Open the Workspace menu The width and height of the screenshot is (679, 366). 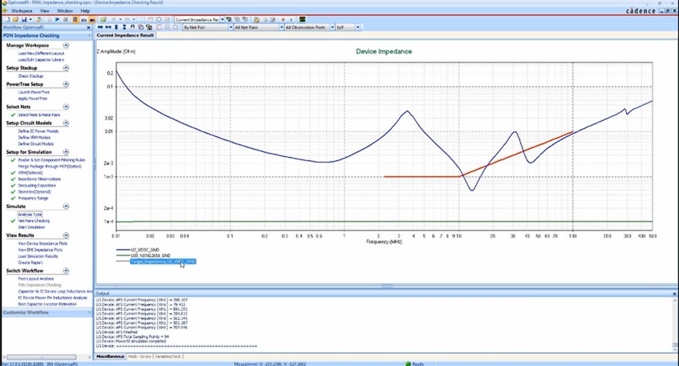(x=22, y=10)
